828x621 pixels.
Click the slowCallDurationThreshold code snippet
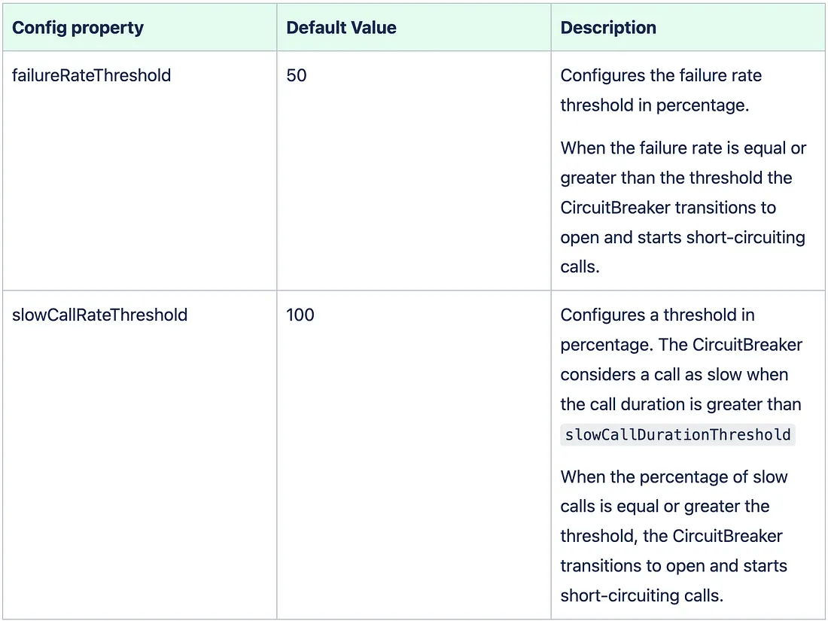(x=677, y=434)
